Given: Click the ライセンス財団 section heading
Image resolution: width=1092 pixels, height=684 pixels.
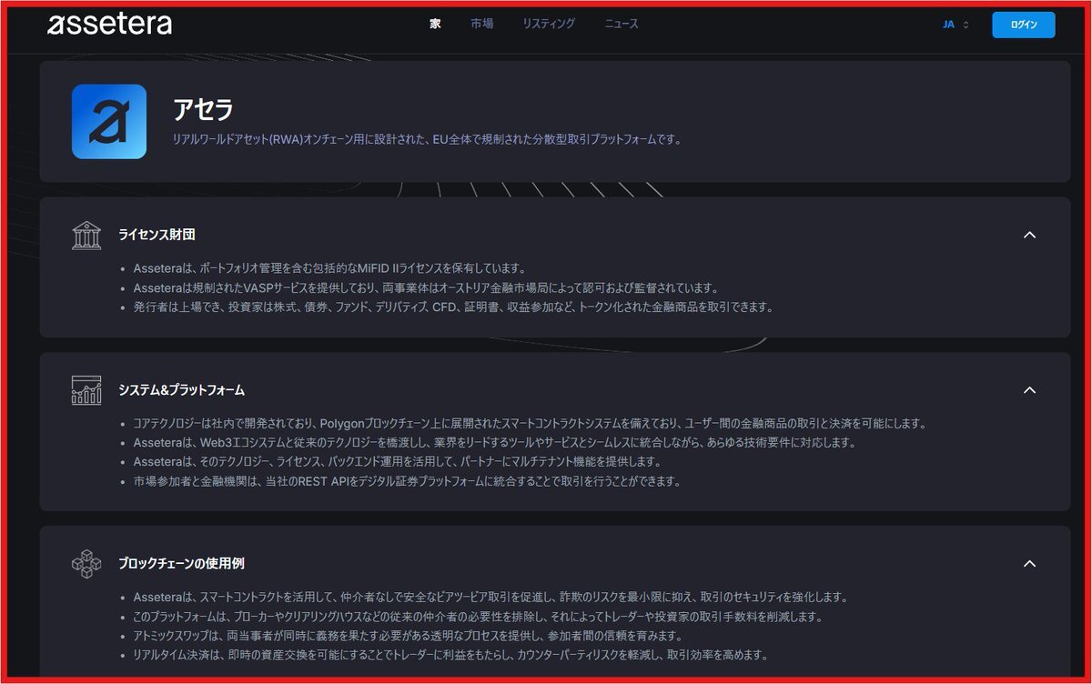Looking at the screenshot, I should [157, 235].
